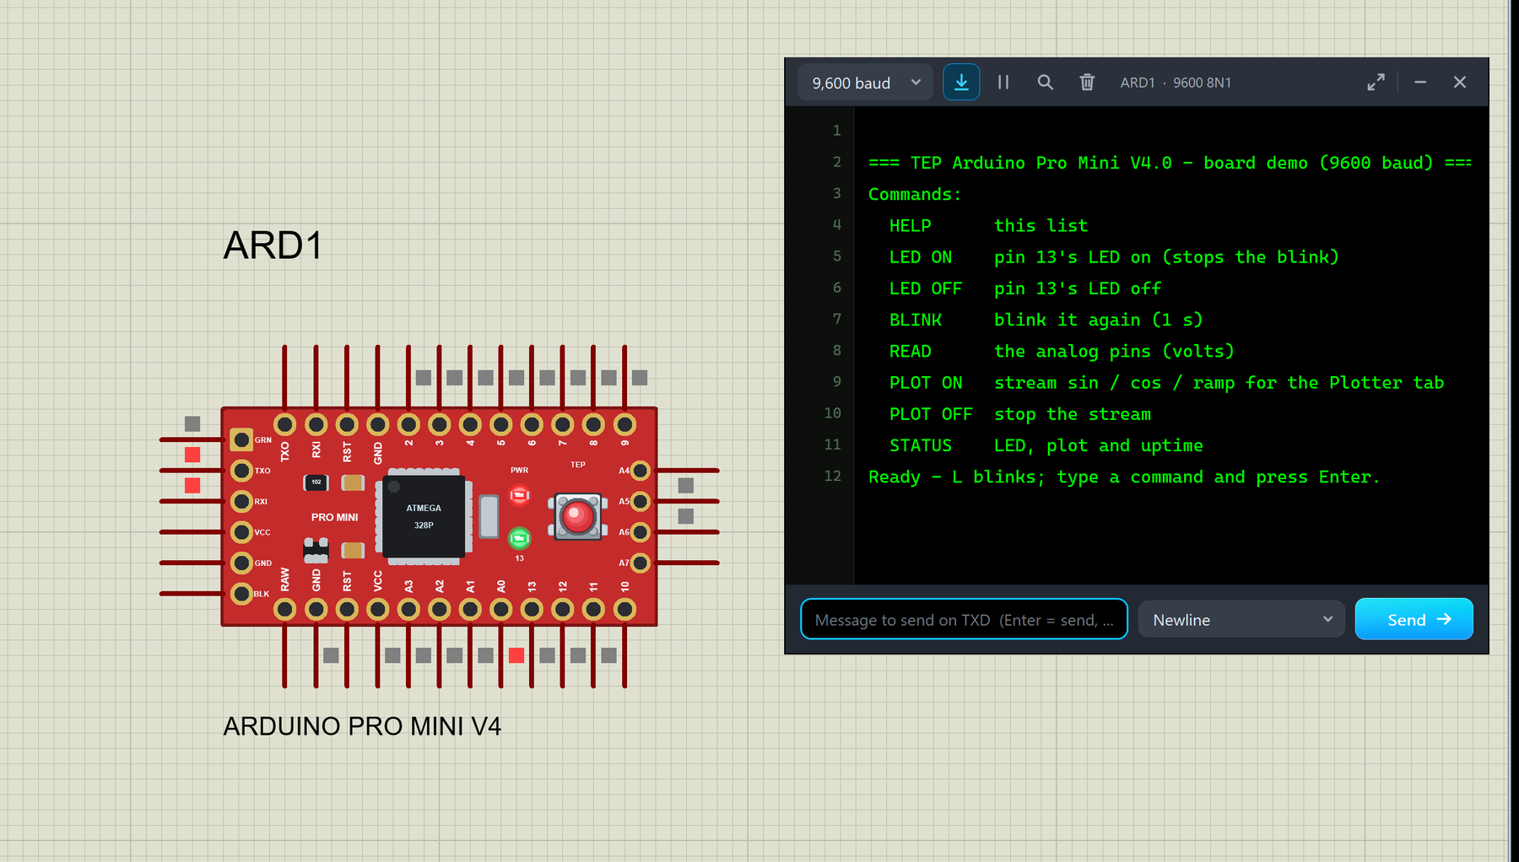Click the Send button
Screen dimensions: 1519x862
[1414, 619]
